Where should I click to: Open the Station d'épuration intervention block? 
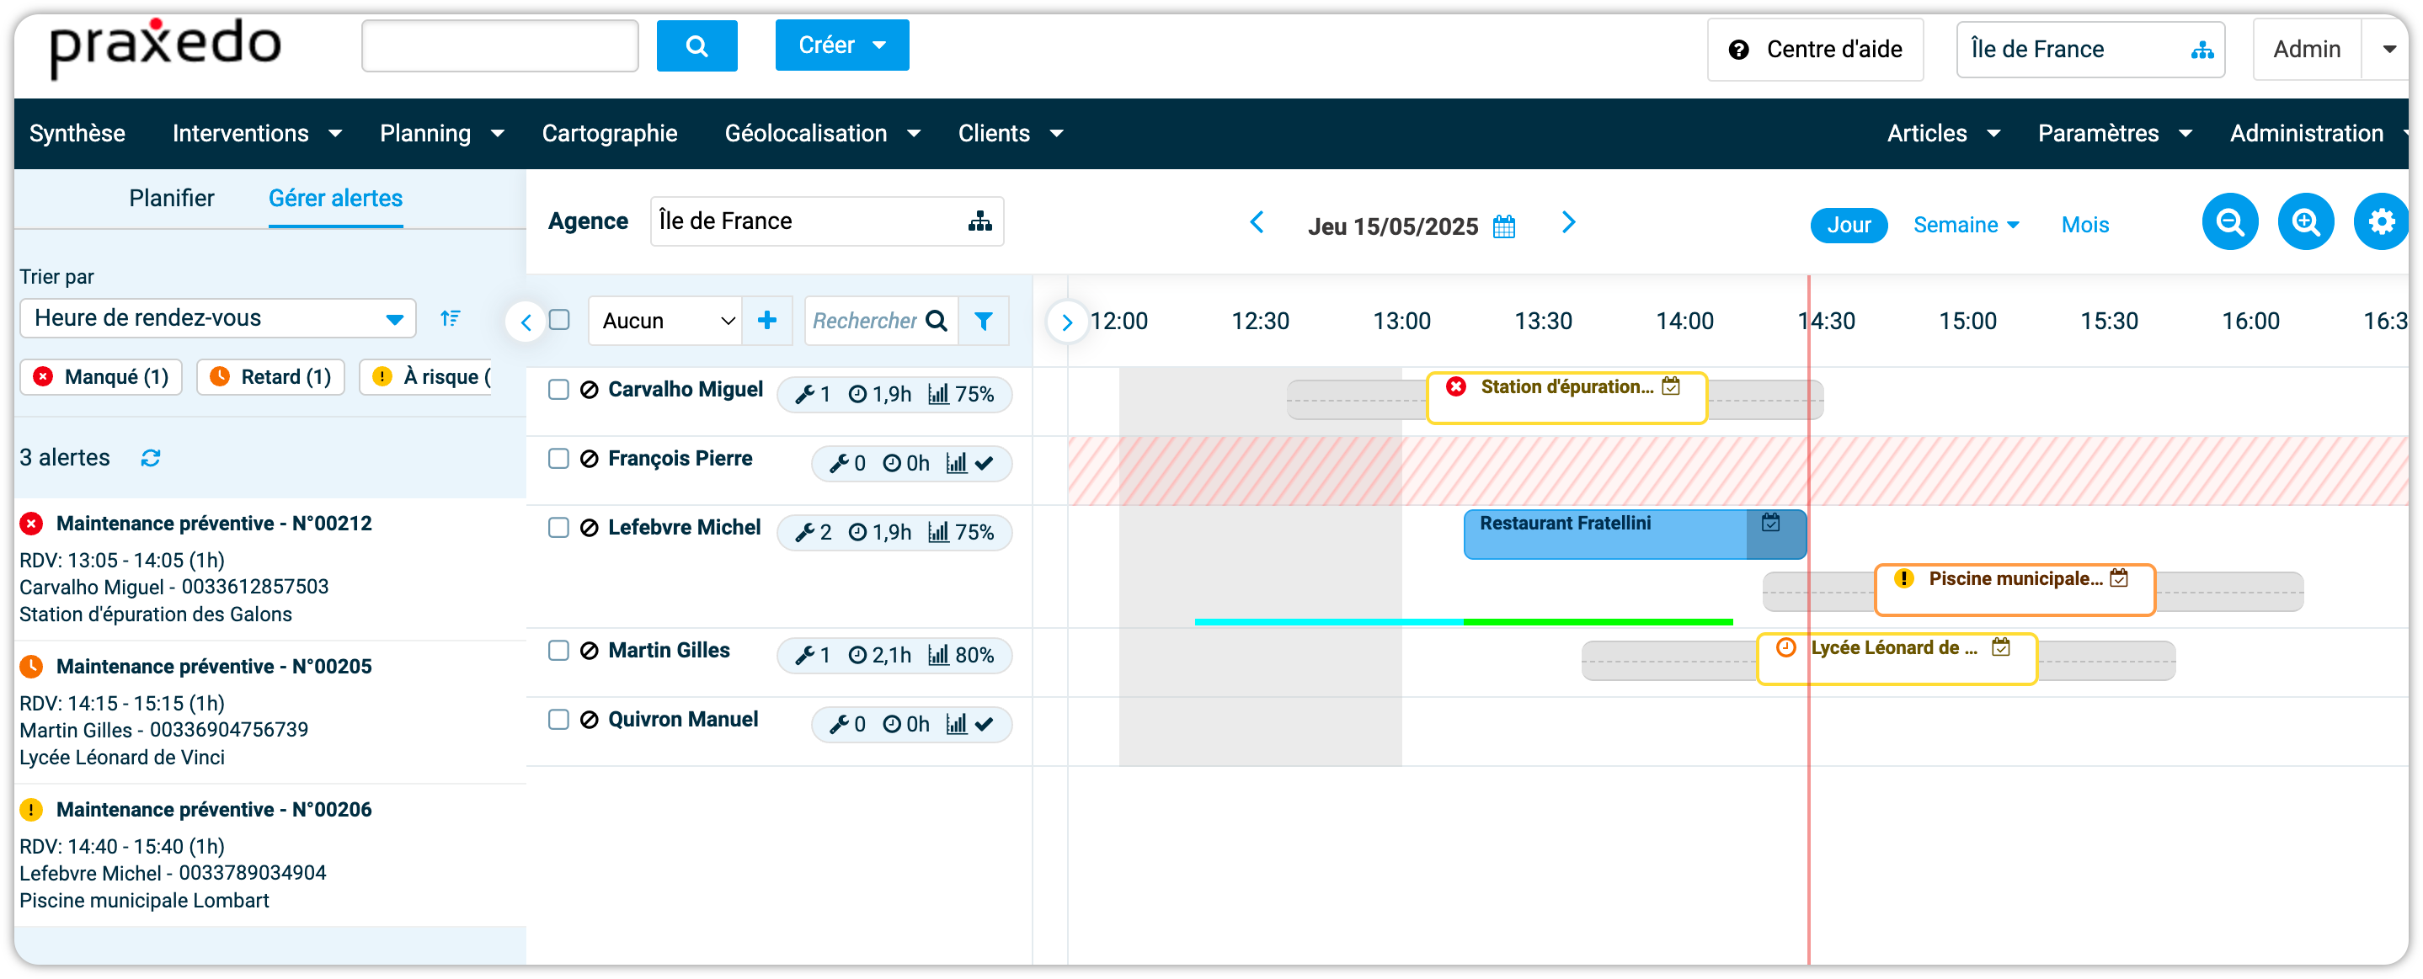(x=1566, y=398)
